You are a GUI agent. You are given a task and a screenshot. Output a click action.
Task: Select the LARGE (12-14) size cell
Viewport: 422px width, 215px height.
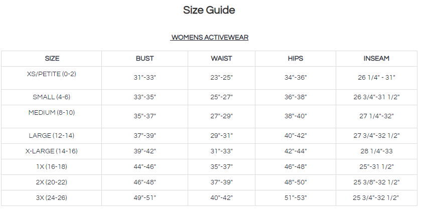[52, 136]
